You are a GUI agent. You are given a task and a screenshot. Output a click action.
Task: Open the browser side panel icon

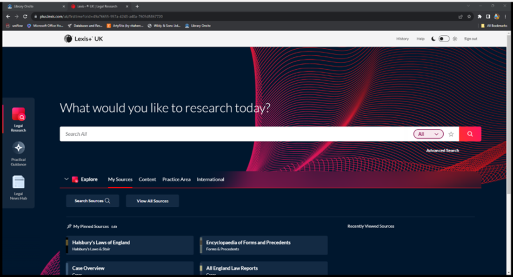pyautogui.click(x=488, y=16)
